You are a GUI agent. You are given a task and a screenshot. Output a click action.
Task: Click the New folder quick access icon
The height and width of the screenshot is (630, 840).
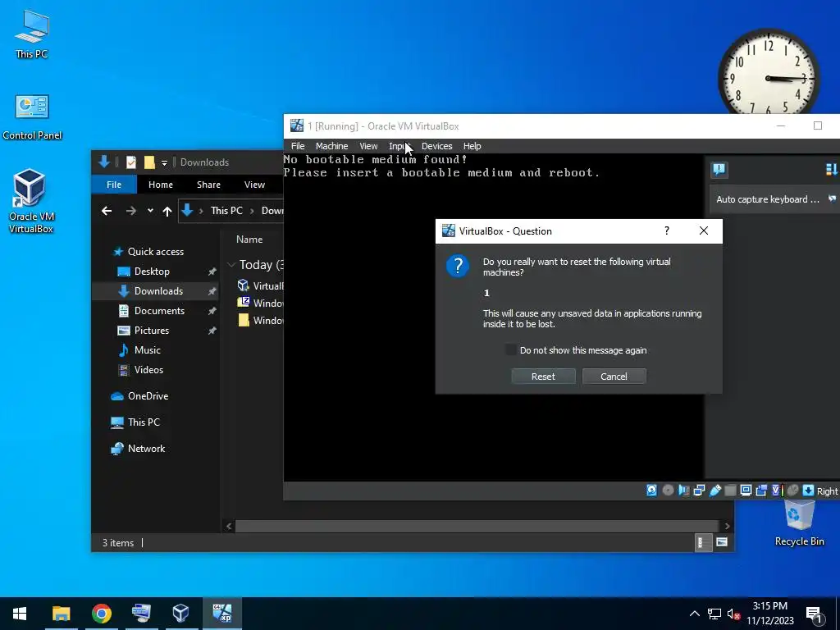pyautogui.click(x=149, y=162)
